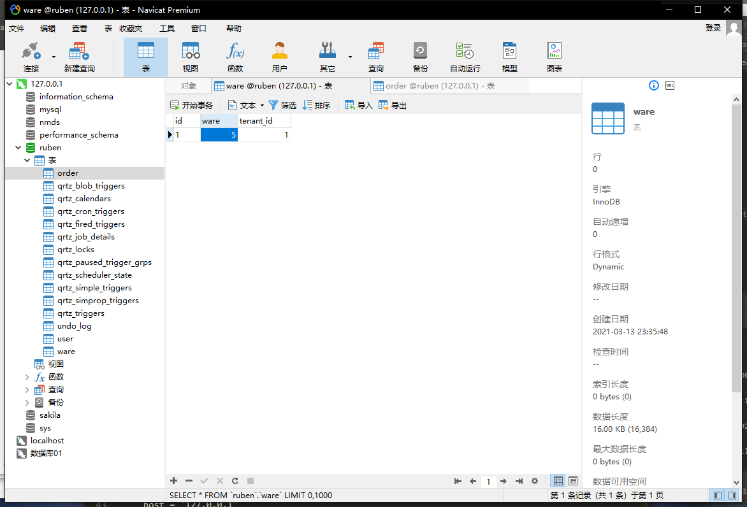Select the qrtz_triggers table in tree
Screen dimensions: 747x507
click(80, 313)
